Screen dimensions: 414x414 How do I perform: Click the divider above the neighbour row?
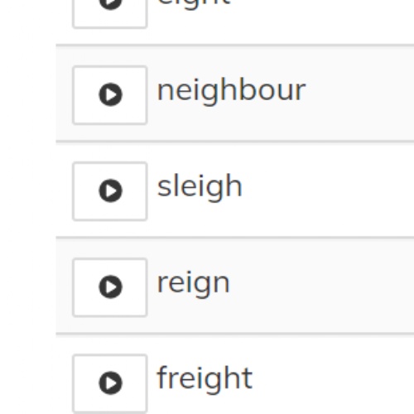coord(234,46)
